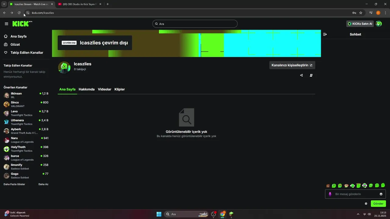Open recommended channel ilkinsan
Viewport: 390px width, 219px height.
[26, 95]
